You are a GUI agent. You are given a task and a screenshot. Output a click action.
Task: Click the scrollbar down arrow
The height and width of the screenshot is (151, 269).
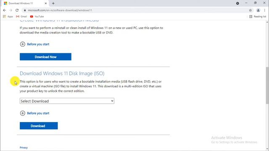tap(267, 149)
